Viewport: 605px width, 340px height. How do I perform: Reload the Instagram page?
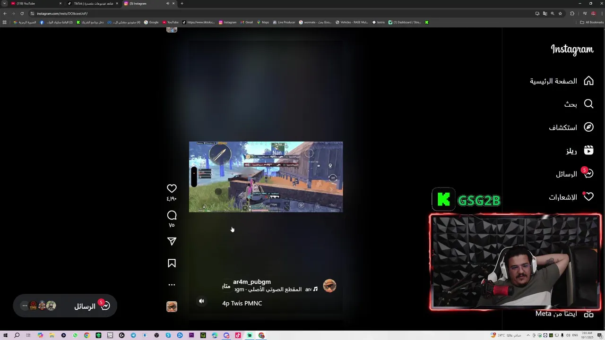22,13
